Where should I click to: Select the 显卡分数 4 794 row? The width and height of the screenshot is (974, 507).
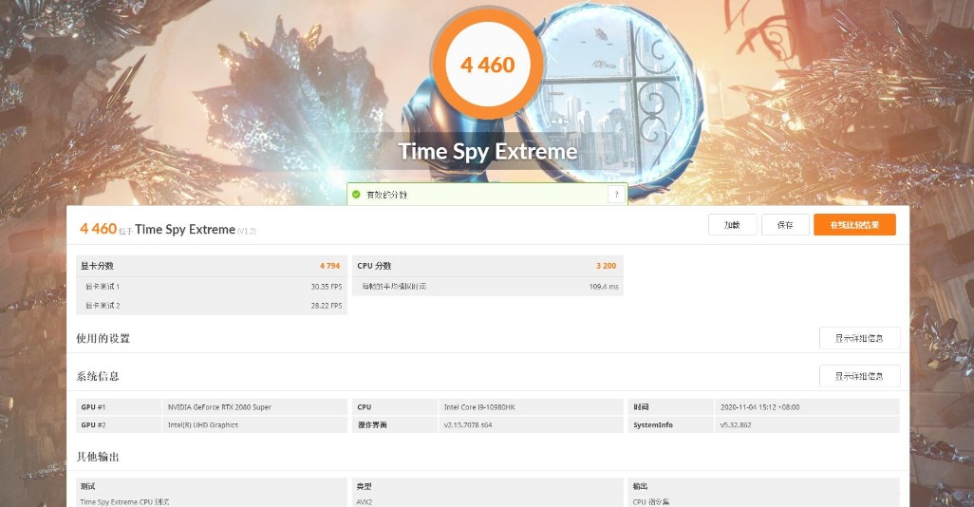[x=211, y=265]
